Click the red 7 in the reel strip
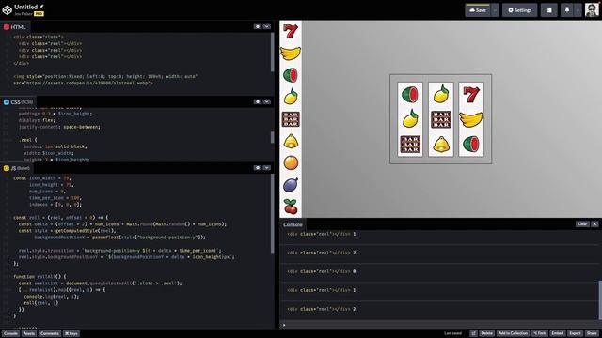602x338 pixels. tap(291, 31)
